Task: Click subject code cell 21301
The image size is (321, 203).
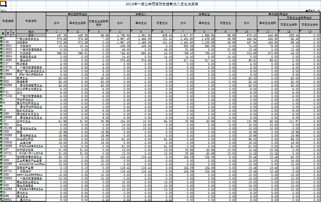Action: (8, 125)
